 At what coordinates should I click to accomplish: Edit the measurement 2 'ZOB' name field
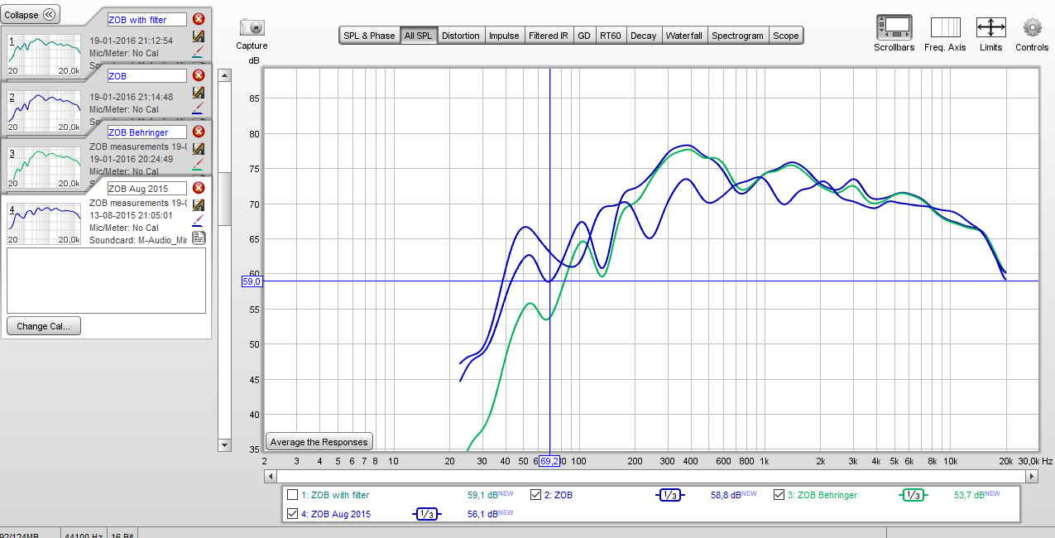click(147, 75)
